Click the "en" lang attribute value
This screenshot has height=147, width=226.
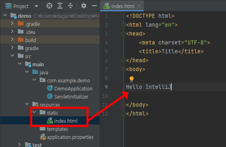click(x=168, y=25)
